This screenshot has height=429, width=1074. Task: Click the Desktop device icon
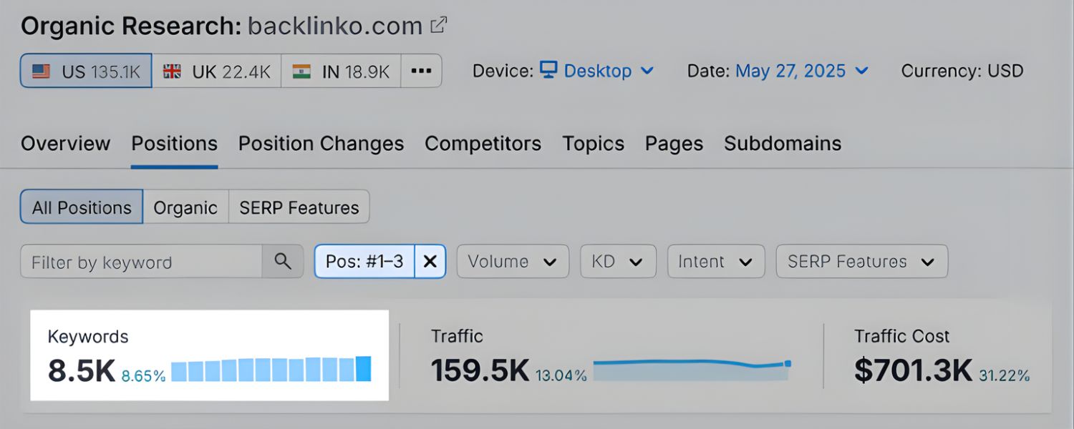point(547,70)
